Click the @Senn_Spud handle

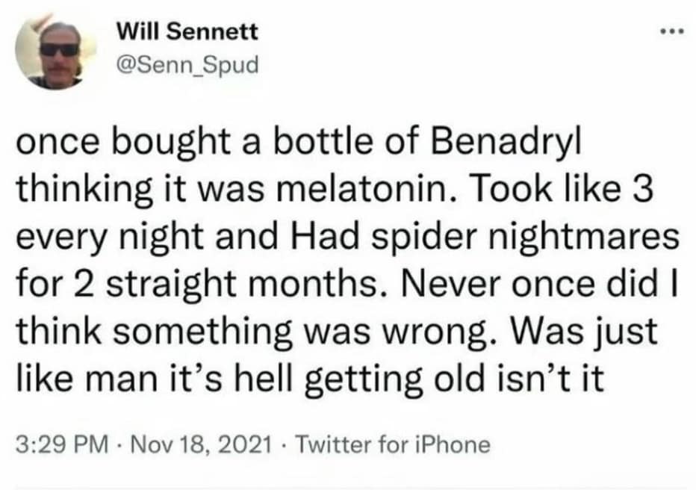pyautogui.click(x=187, y=66)
